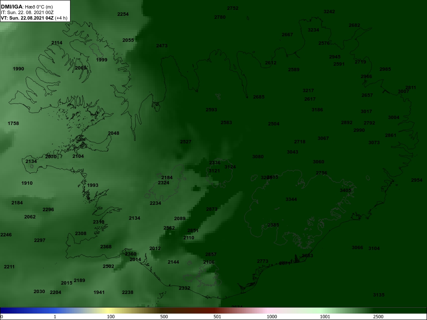Click the 3135 value in the southeast sea

point(378,295)
